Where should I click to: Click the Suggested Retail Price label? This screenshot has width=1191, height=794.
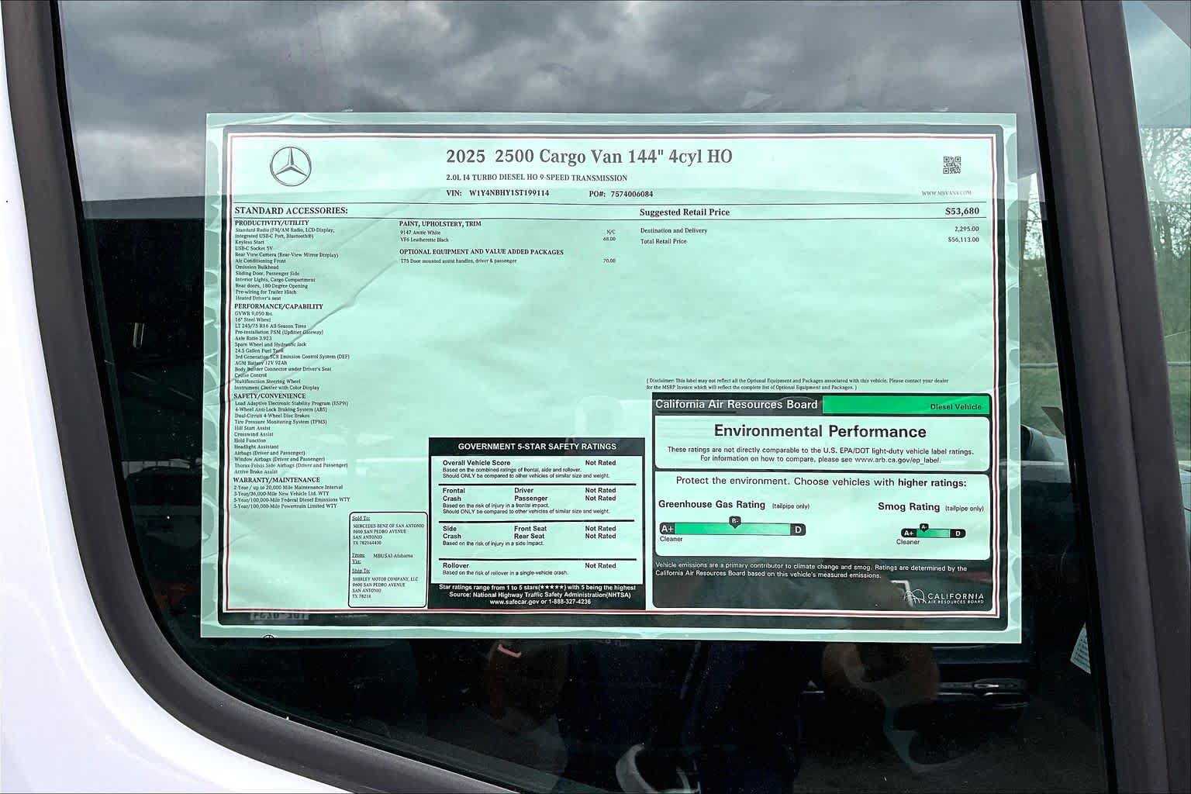684,212
